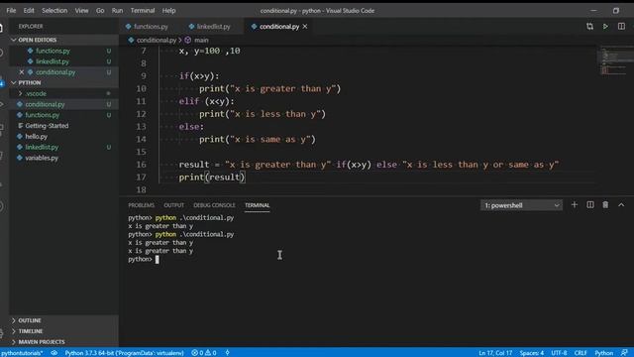634x357 pixels.
Task: Create a new terminal with the plus icon
Action: [575, 205]
